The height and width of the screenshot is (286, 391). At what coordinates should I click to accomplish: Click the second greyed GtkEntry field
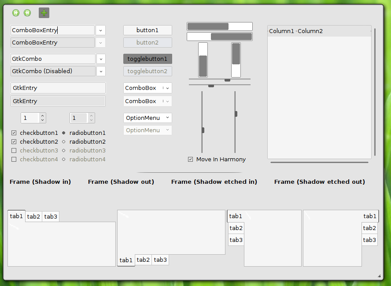coord(58,101)
